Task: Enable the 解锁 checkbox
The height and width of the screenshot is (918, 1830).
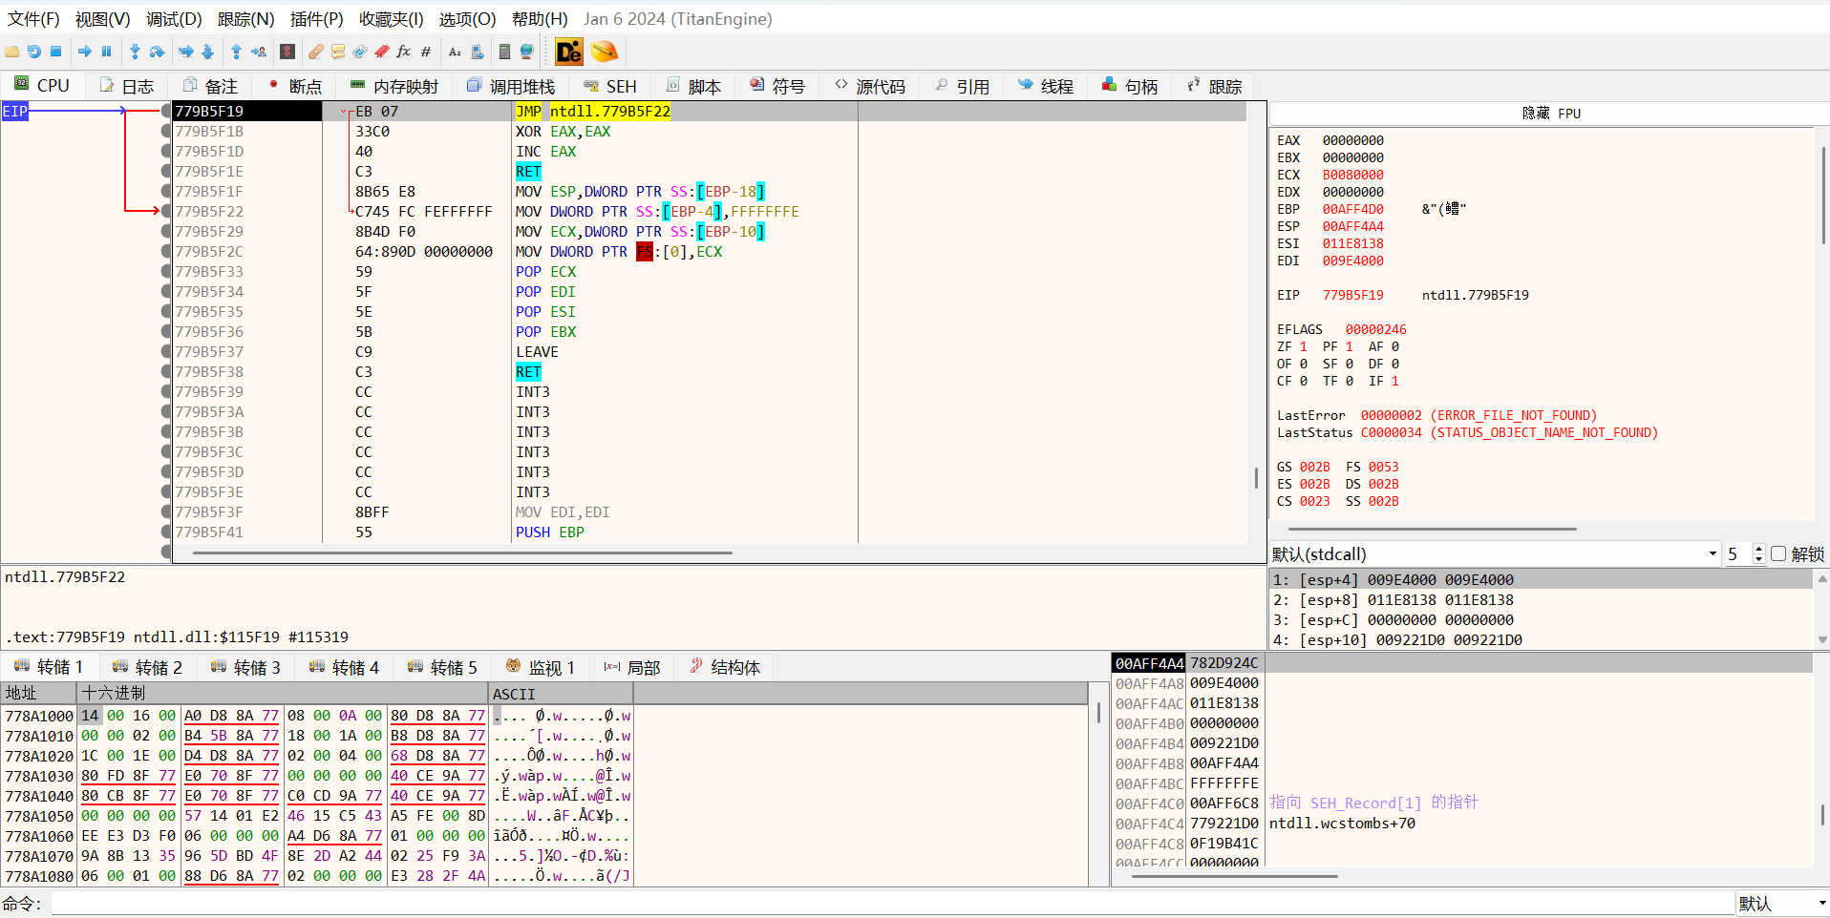Action: pyautogui.click(x=1777, y=554)
